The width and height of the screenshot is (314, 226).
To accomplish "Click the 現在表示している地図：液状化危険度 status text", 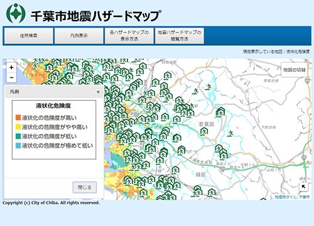I will click(x=276, y=51).
